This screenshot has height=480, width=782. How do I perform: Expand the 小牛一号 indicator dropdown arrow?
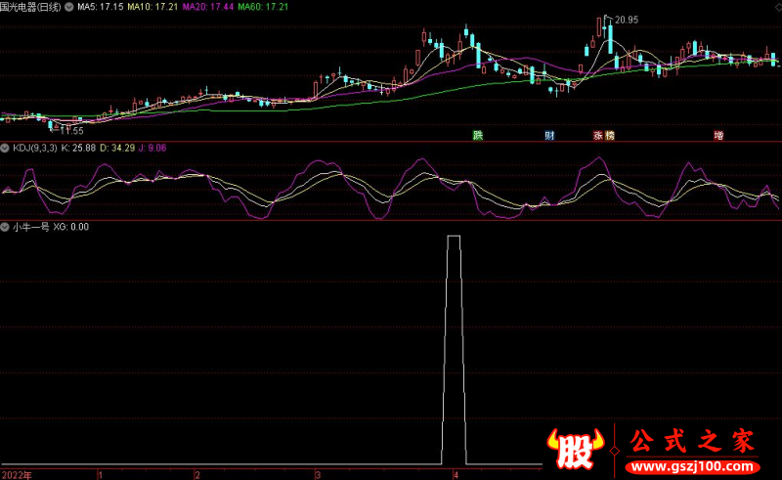[6, 227]
